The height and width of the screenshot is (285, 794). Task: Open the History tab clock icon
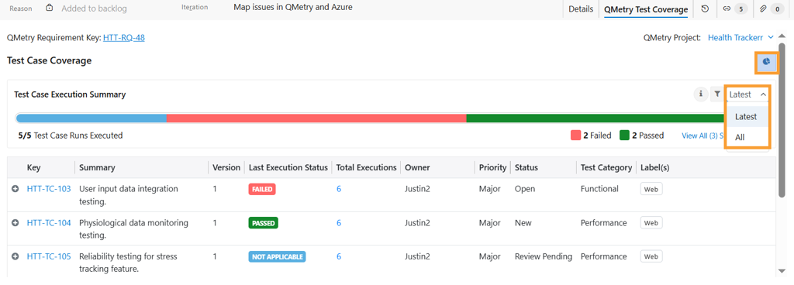point(705,9)
